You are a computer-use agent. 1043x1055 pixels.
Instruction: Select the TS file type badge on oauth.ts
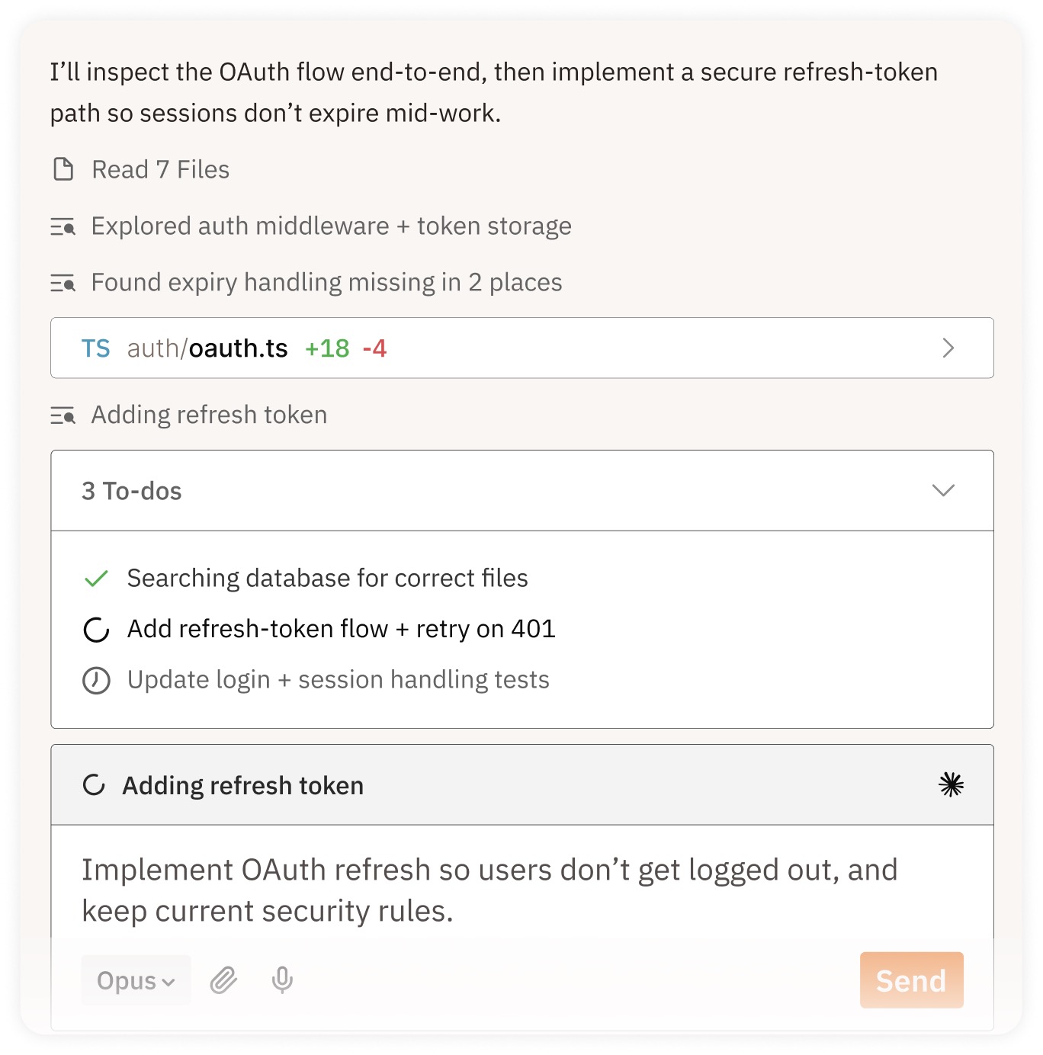pyautogui.click(x=97, y=348)
